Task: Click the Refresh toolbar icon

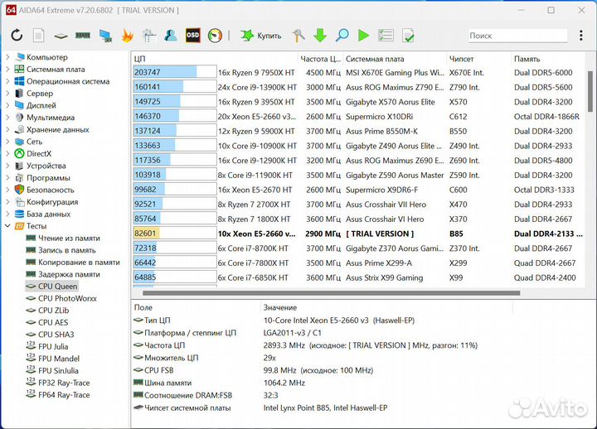Action: click(x=17, y=36)
